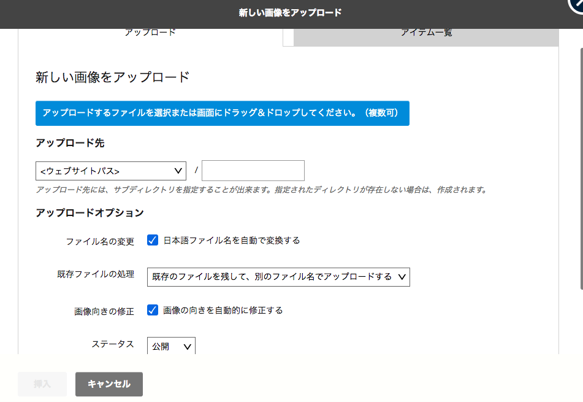Click the 新しい画像をアップロード page heading
Screen dimensions: 583x402
click(112, 77)
